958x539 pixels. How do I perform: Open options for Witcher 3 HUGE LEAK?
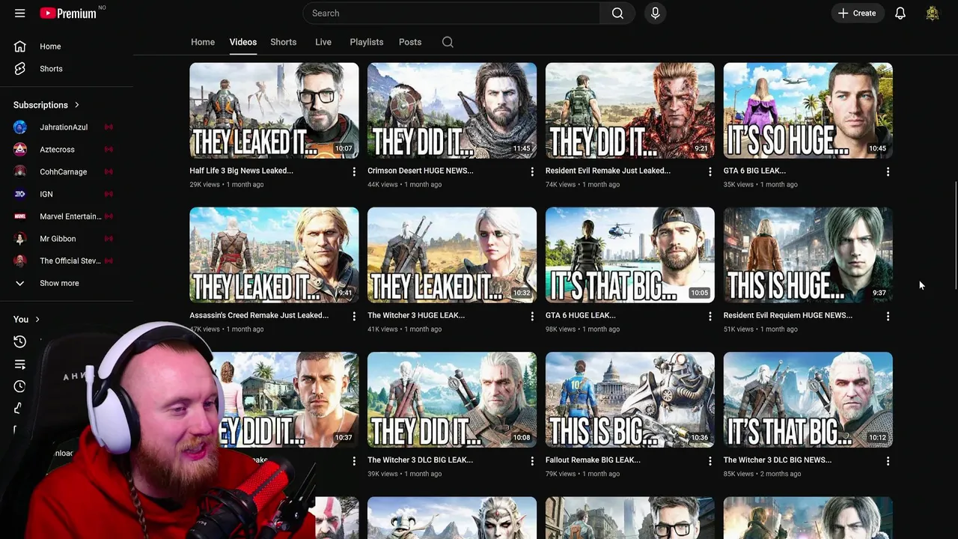(x=532, y=316)
